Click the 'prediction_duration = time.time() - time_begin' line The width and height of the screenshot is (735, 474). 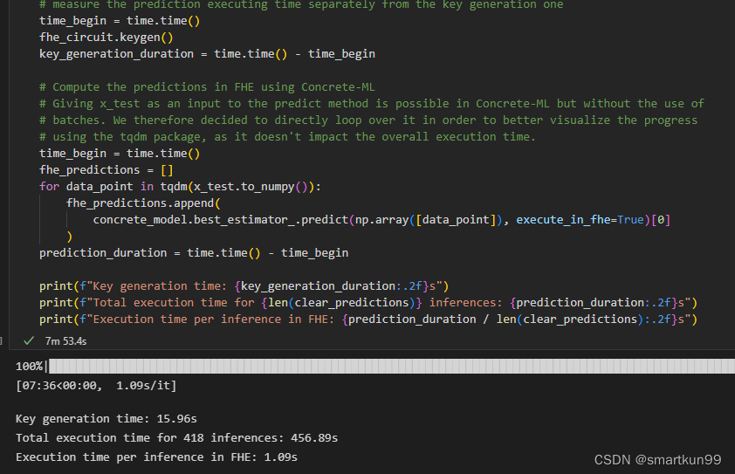point(194,253)
